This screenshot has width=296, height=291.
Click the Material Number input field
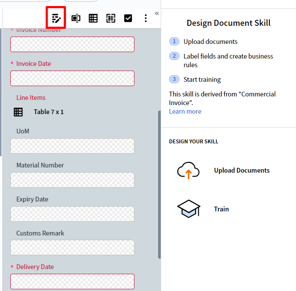tap(72, 180)
